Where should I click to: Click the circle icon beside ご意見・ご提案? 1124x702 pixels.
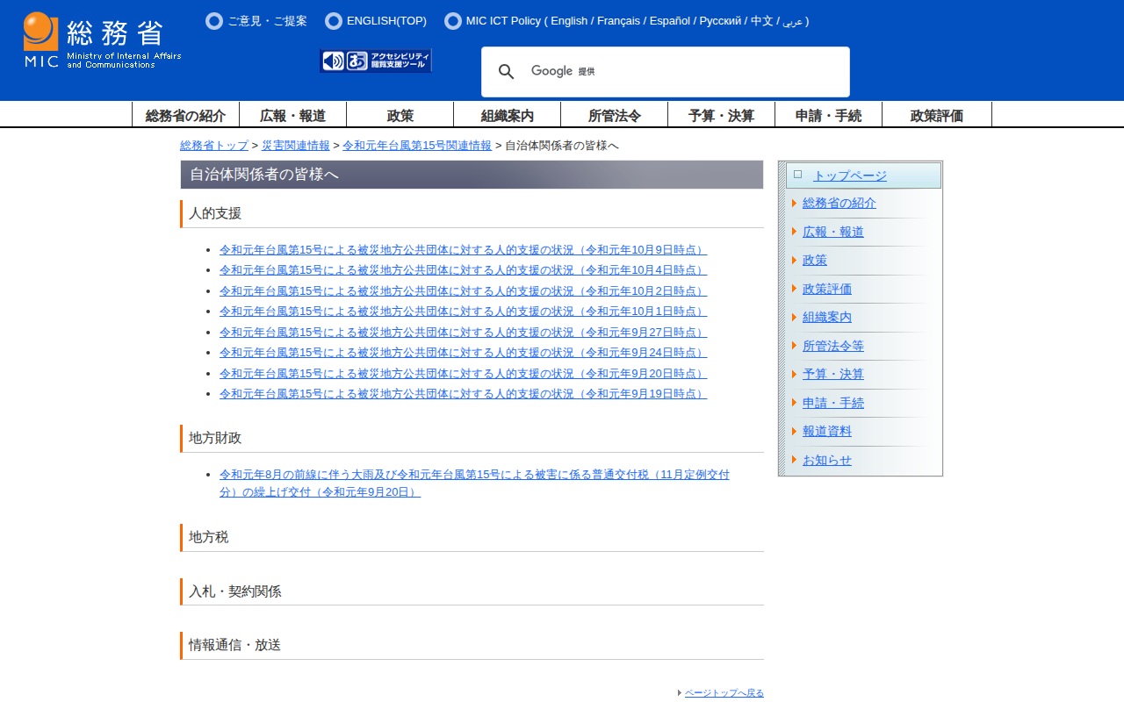pos(214,21)
